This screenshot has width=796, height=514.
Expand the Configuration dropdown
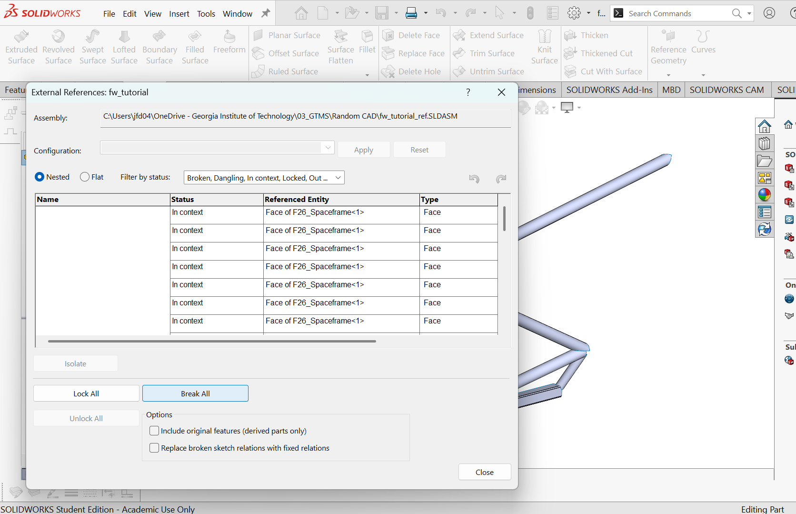pyautogui.click(x=328, y=148)
